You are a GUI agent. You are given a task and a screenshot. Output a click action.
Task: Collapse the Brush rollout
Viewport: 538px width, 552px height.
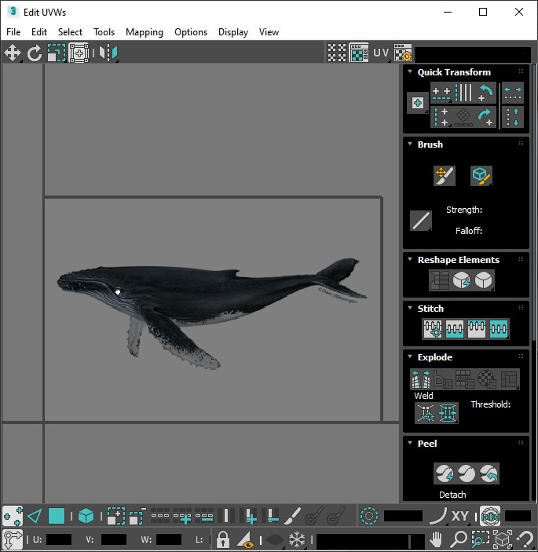(x=410, y=144)
